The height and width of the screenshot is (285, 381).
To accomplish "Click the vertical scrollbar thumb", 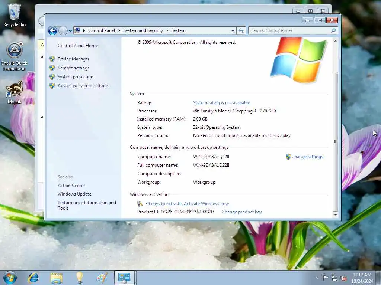I will pyautogui.click(x=335, y=141).
